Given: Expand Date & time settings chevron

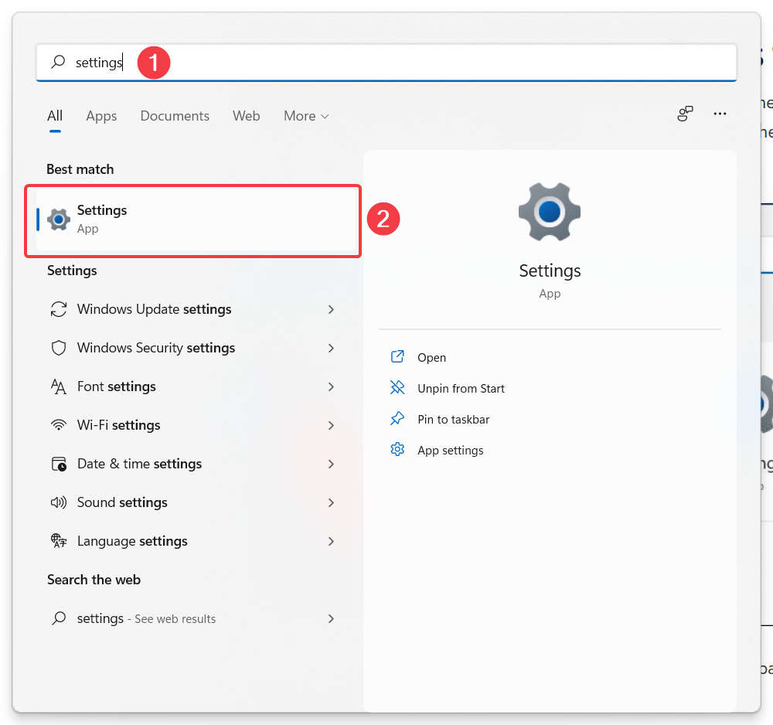Looking at the screenshot, I should [x=332, y=465].
